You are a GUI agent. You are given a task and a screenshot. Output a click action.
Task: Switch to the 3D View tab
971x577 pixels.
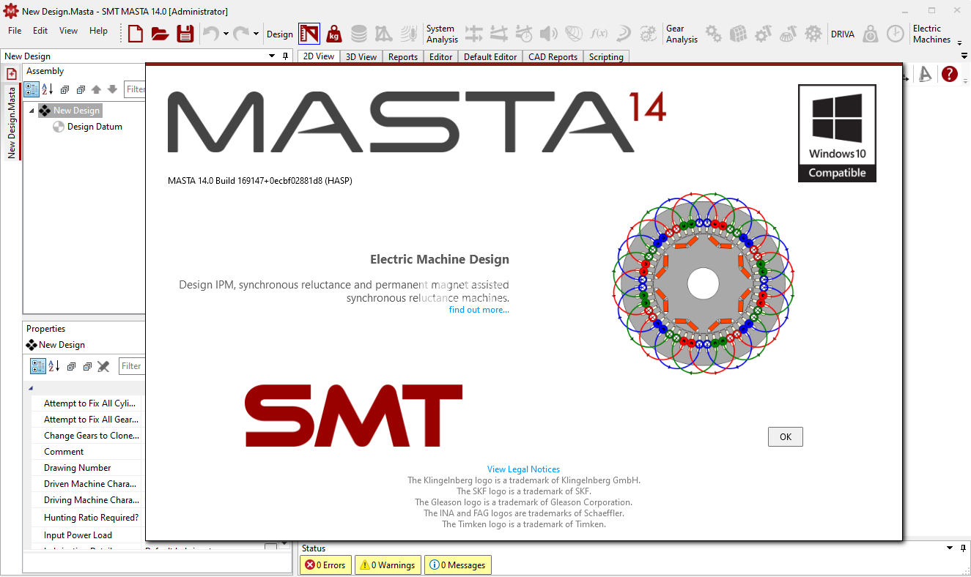pyautogui.click(x=361, y=56)
